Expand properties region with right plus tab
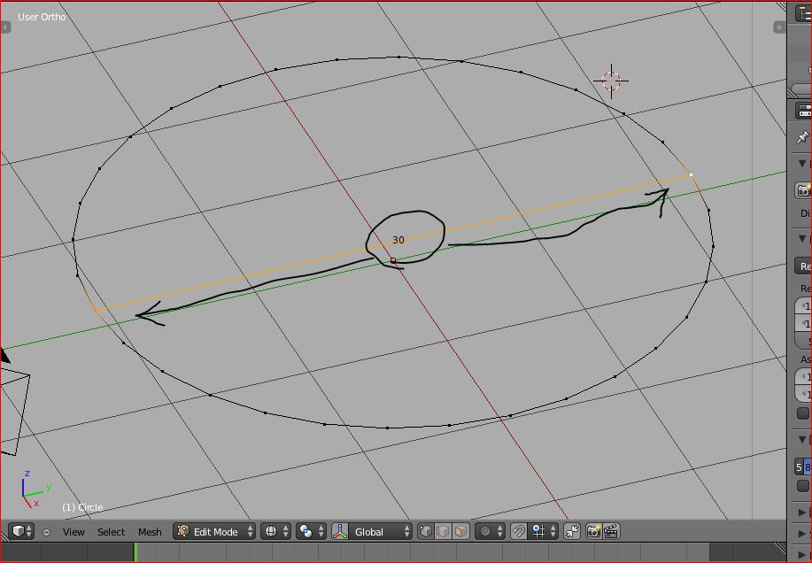812x563 pixels. (x=779, y=27)
